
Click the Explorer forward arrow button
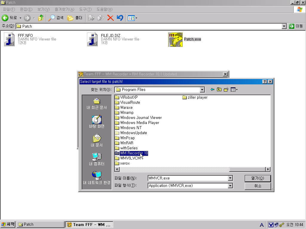[x=27, y=18]
